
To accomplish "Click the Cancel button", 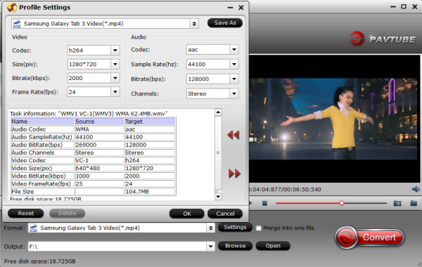I will [x=225, y=214].
